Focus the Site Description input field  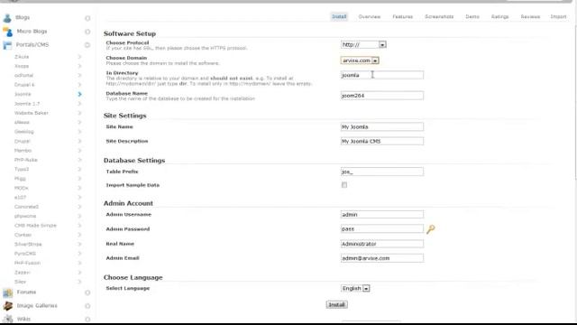[382, 141]
